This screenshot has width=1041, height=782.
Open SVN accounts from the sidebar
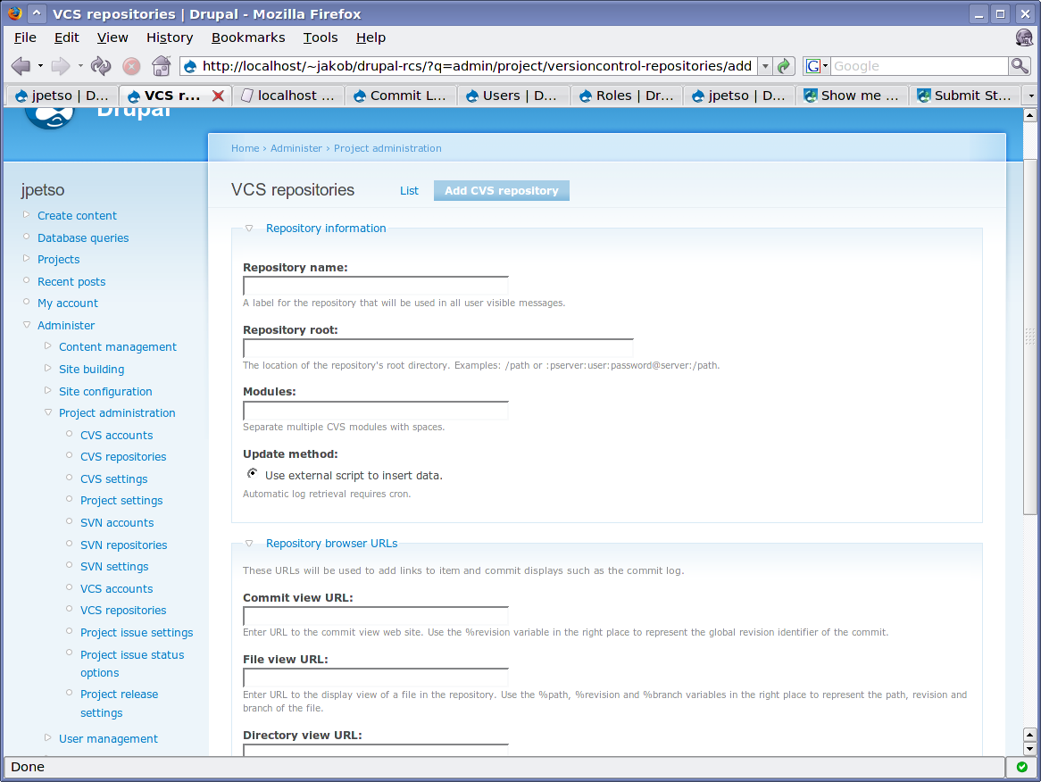click(x=116, y=522)
